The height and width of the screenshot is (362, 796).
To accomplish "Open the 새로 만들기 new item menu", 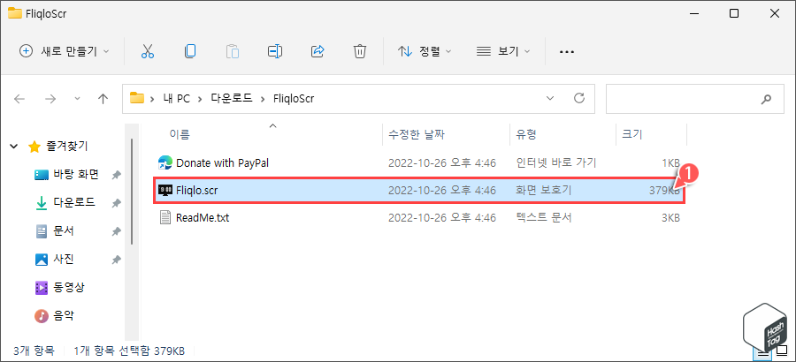I will (x=64, y=51).
